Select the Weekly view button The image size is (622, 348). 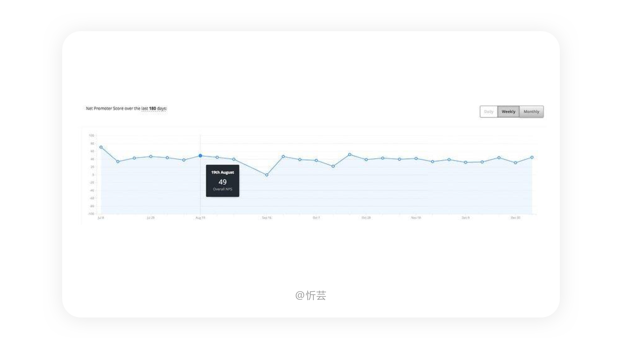tap(508, 112)
